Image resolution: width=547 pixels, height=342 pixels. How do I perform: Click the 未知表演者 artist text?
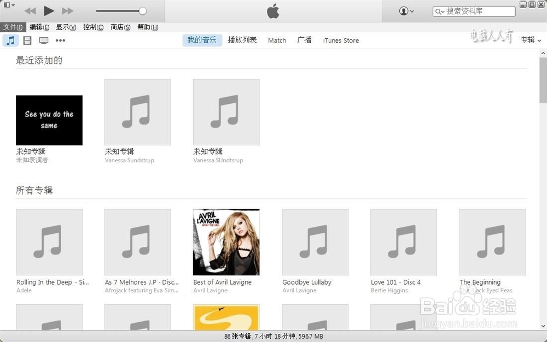point(32,160)
